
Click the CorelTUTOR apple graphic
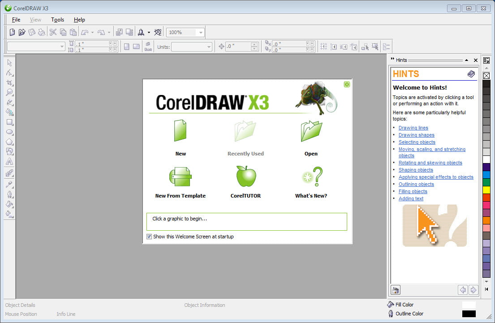tap(246, 176)
